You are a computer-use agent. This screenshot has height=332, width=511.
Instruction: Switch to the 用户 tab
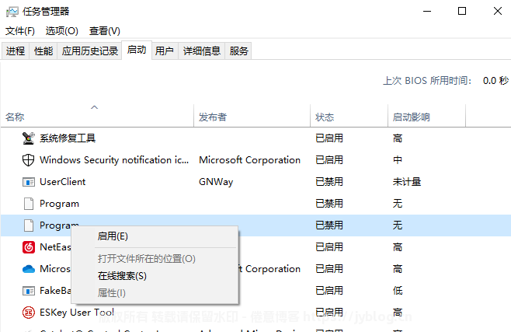[165, 51]
